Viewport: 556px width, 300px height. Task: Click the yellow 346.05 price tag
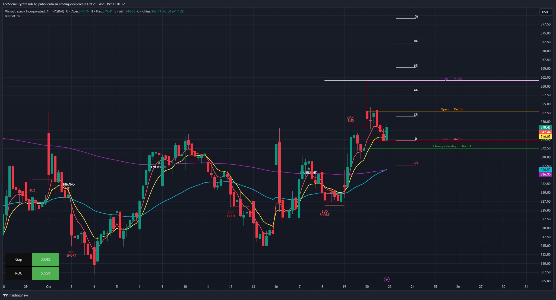pyautogui.click(x=545, y=137)
